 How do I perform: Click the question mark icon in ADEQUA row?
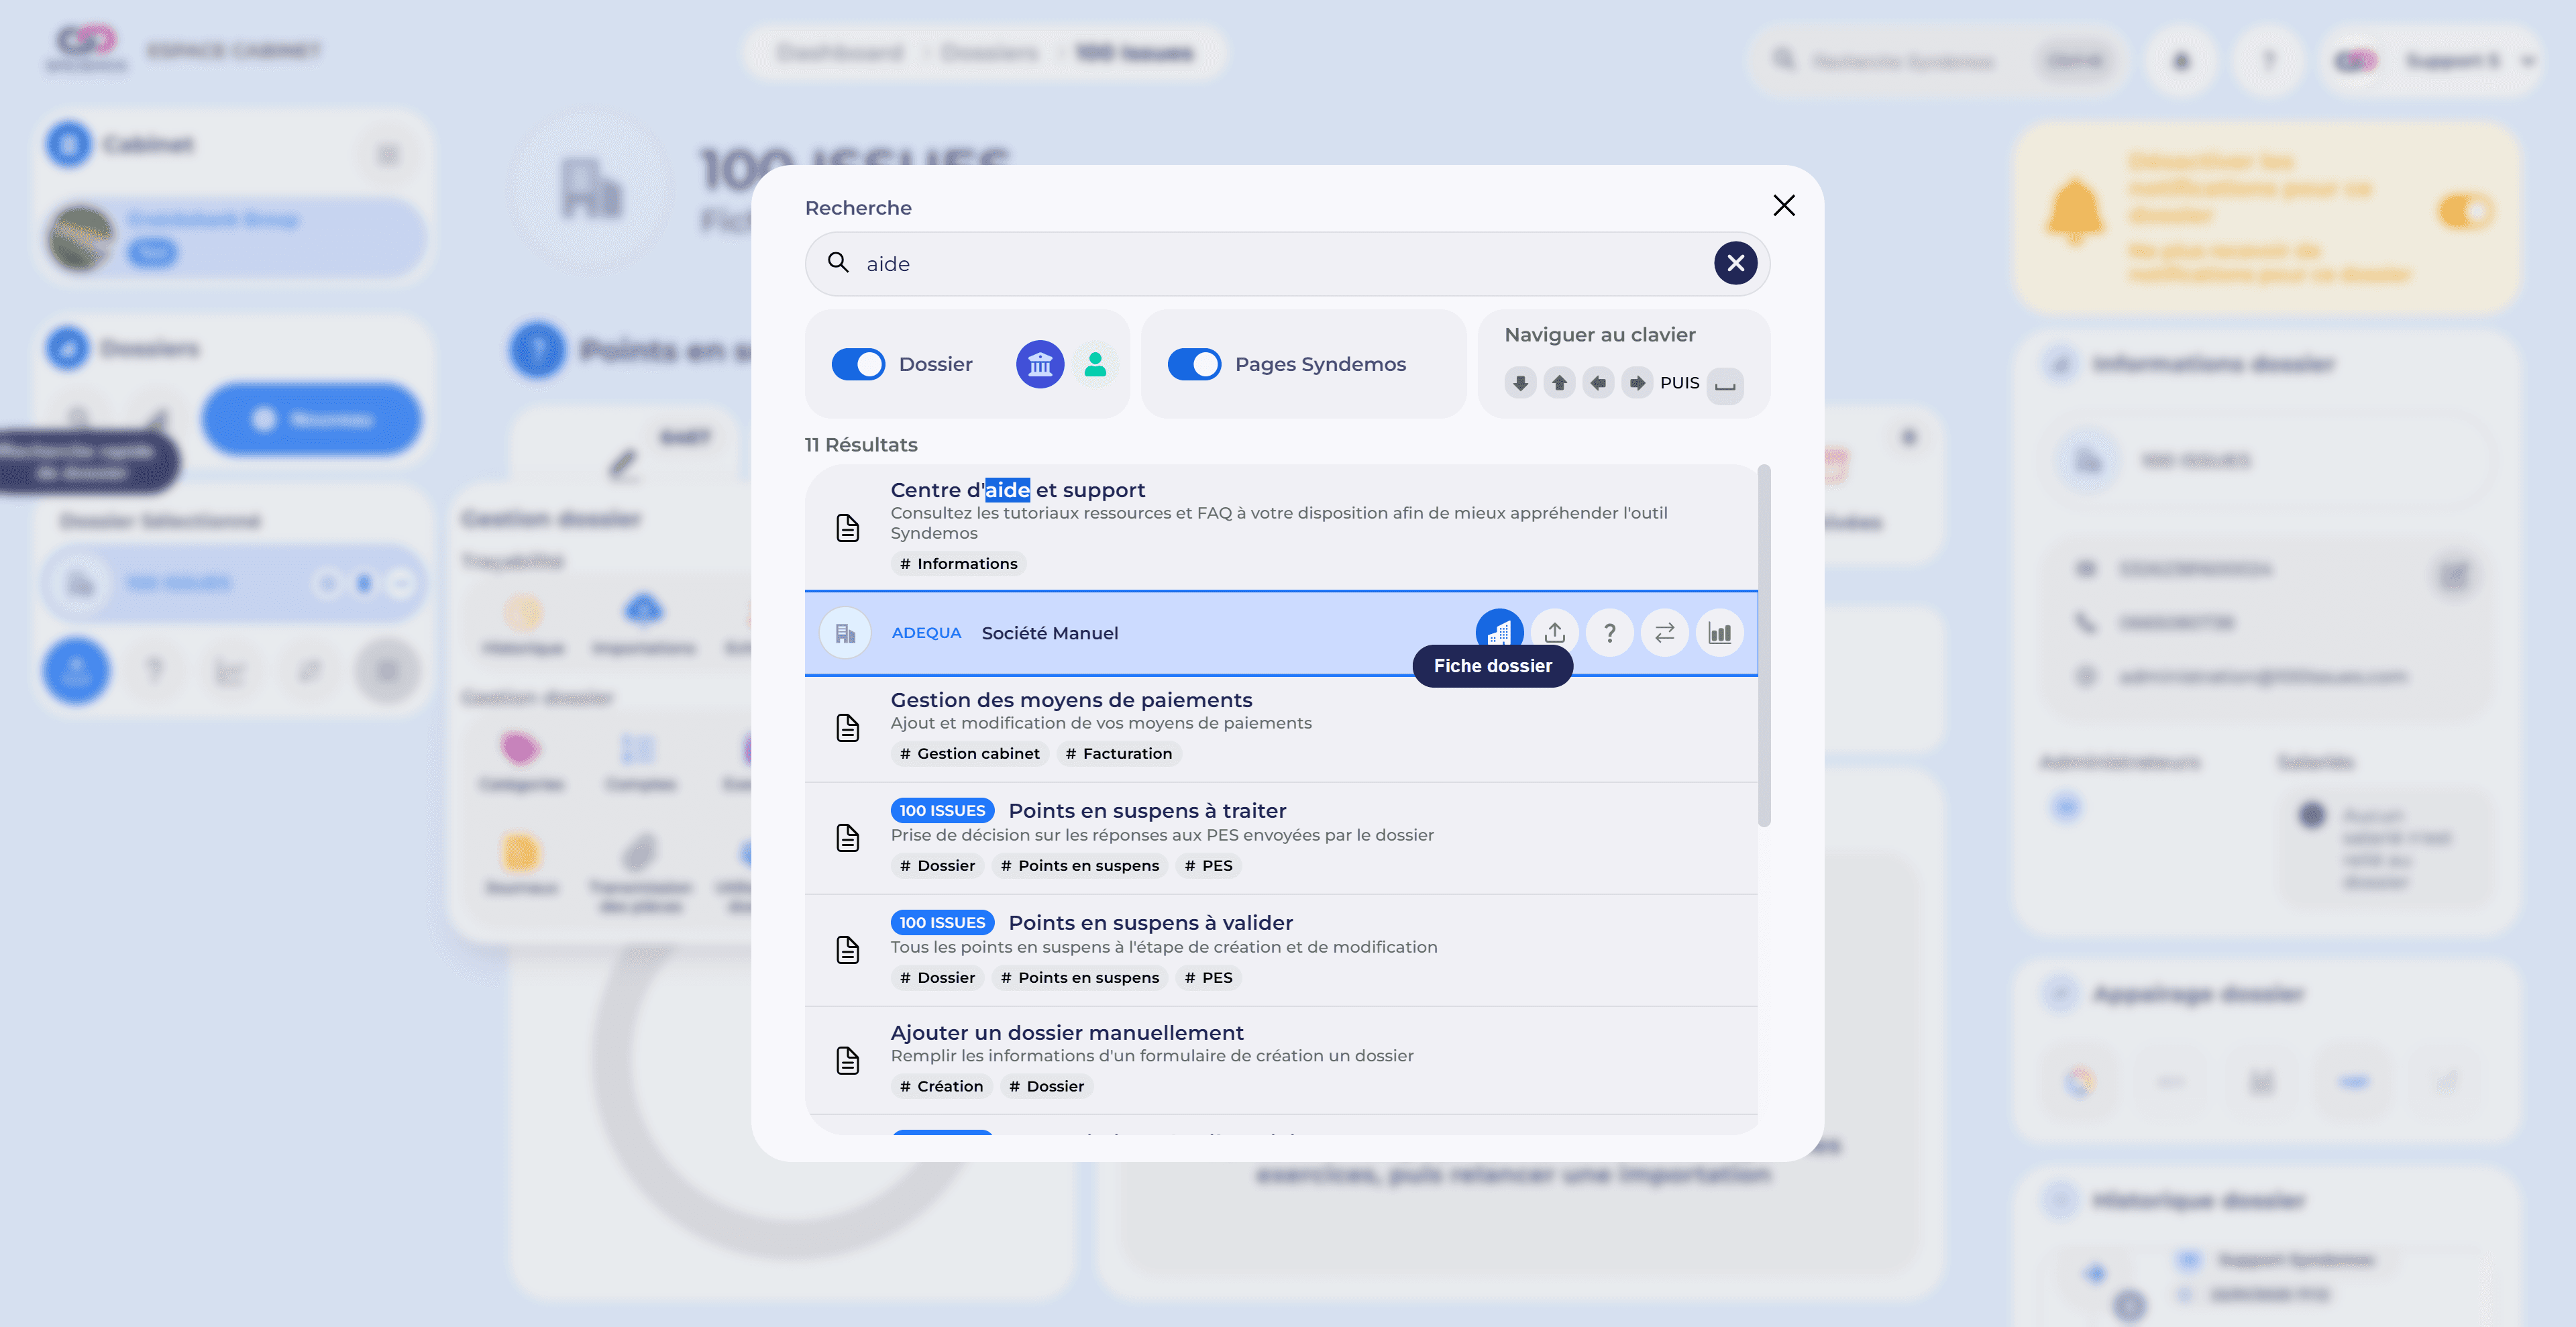[x=1609, y=632]
